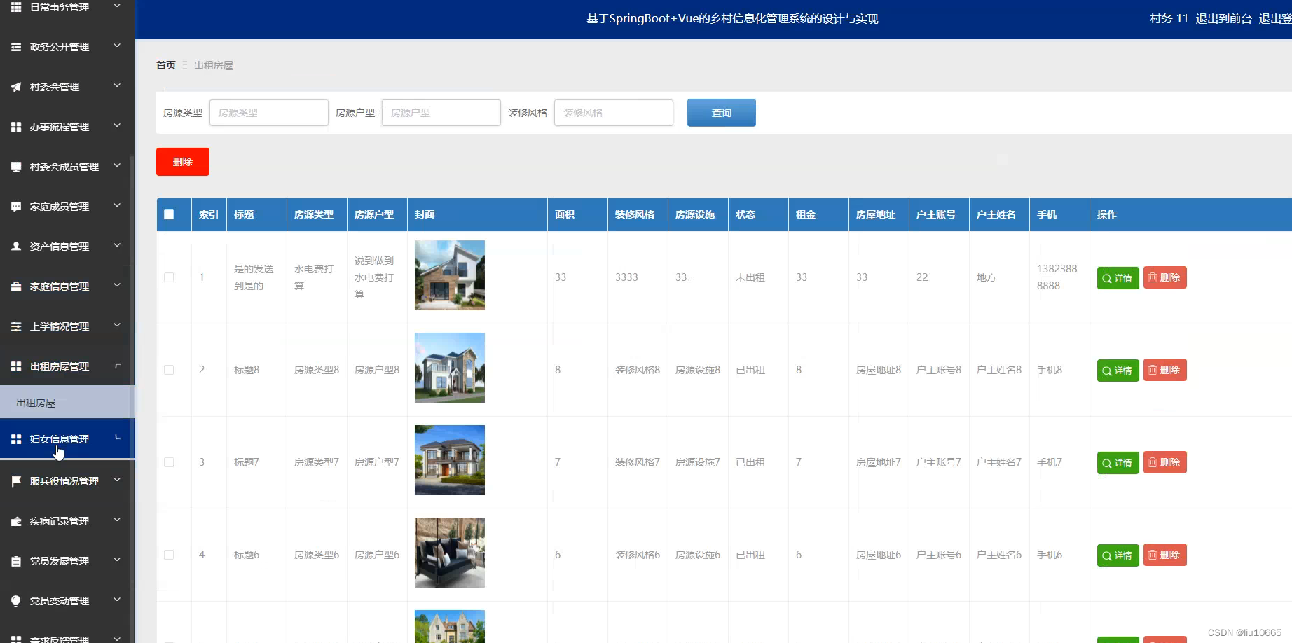Click the 查询 search button

point(721,112)
